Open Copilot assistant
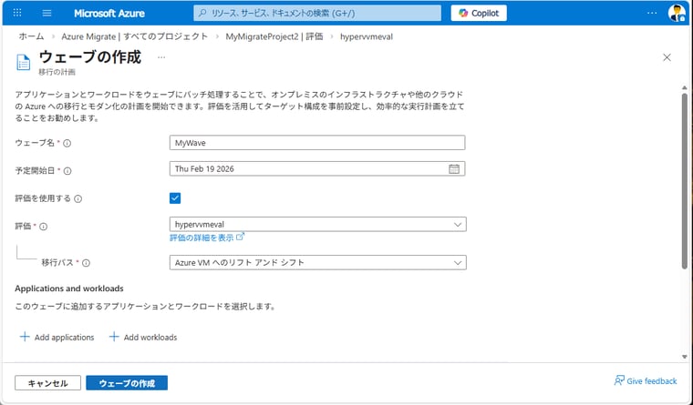 pyautogui.click(x=479, y=13)
